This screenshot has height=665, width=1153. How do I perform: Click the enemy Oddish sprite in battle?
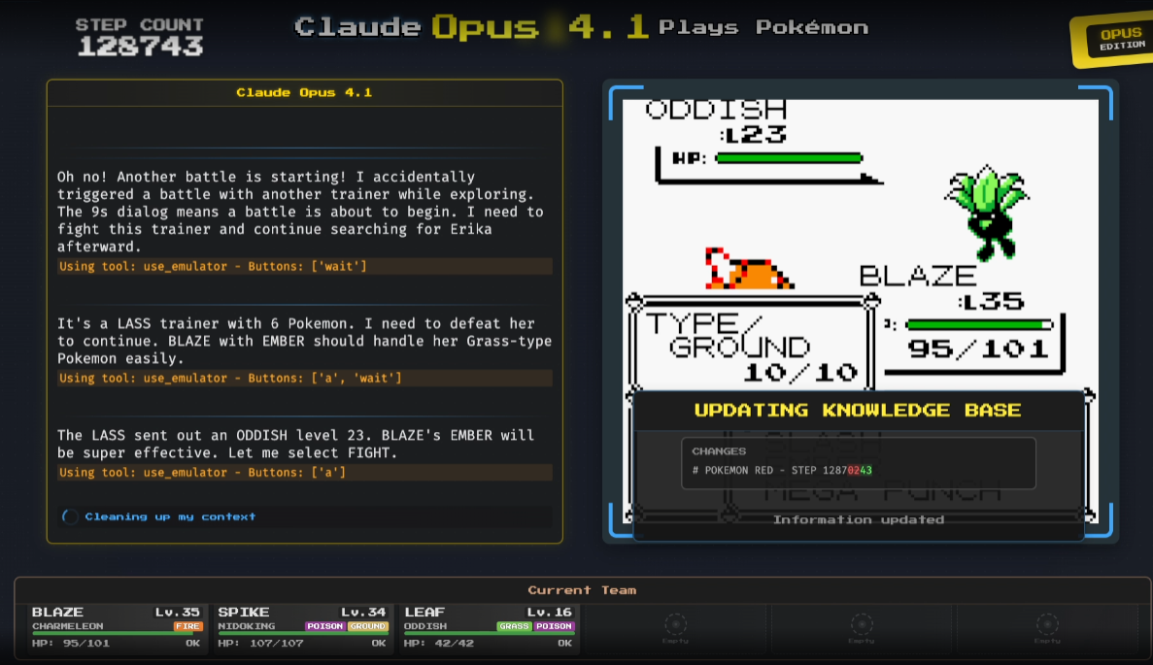tap(988, 214)
